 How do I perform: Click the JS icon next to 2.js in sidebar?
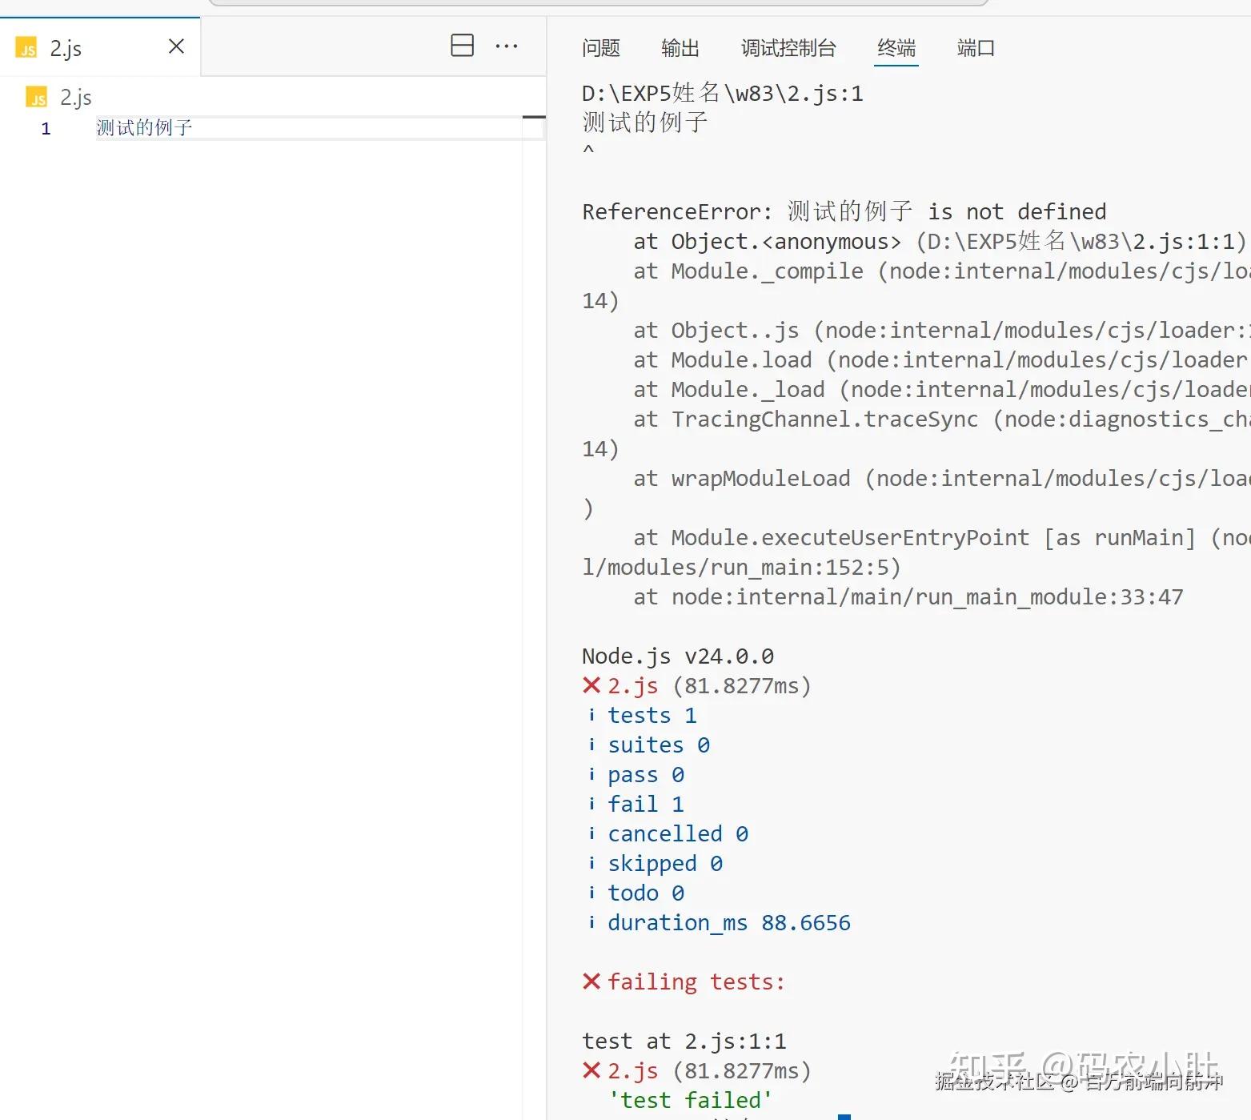pos(37,97)
